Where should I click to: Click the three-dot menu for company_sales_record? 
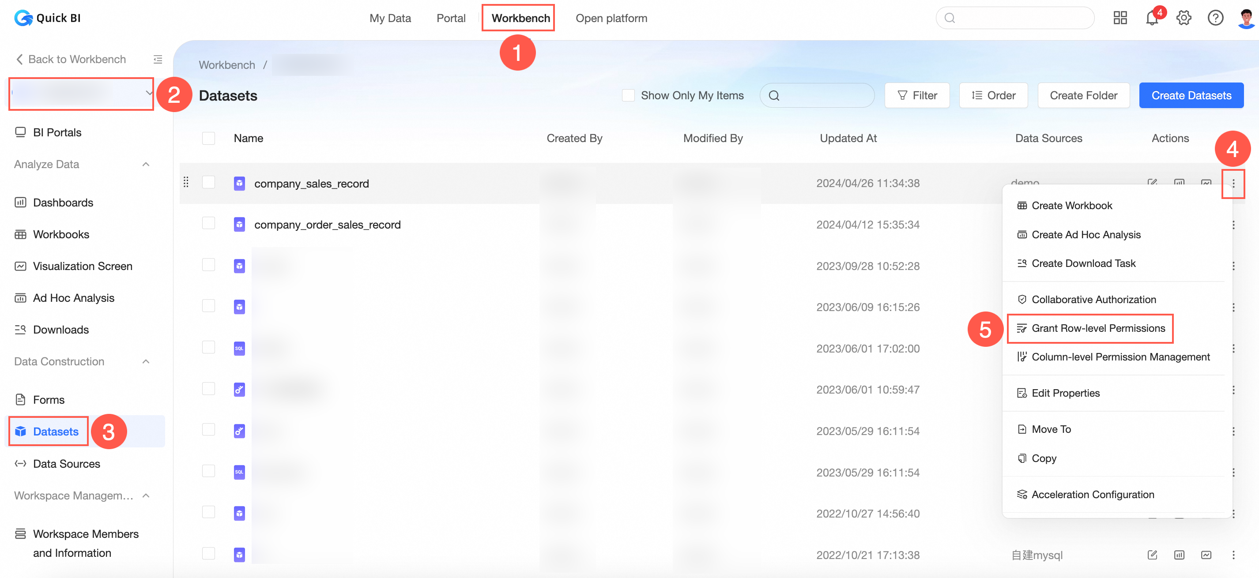[x=1233, y=183]
